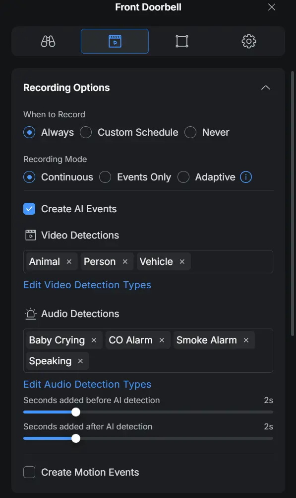The image size is (296, 498).
Task: Select the recording clapperboard tab
Action: 115,41
